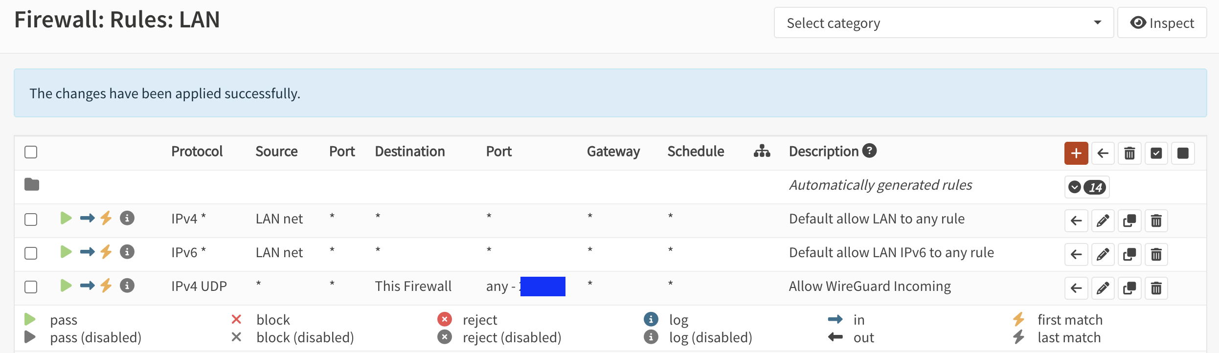Viewport: 1219px width, 353px height.
Task: Delete the Default allow LAN IPv6 rule
Action: (x=1156, y=255)
